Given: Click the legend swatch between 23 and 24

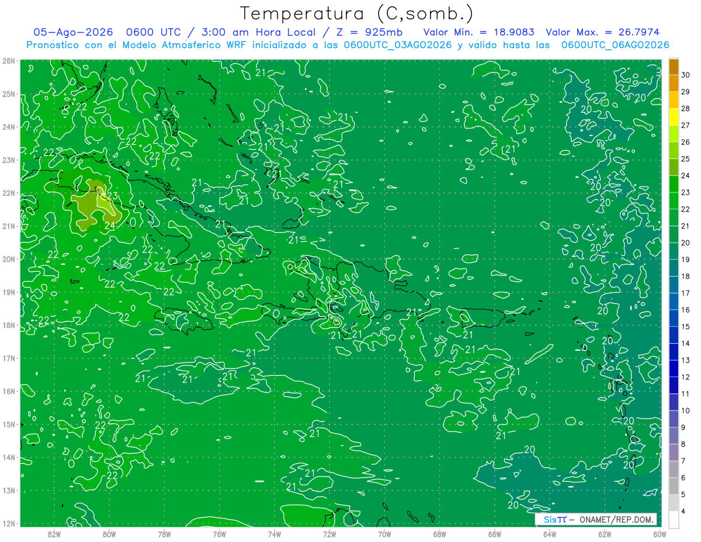Looking at the screenshot, I should pyautogui.click(x=674, y=184).
